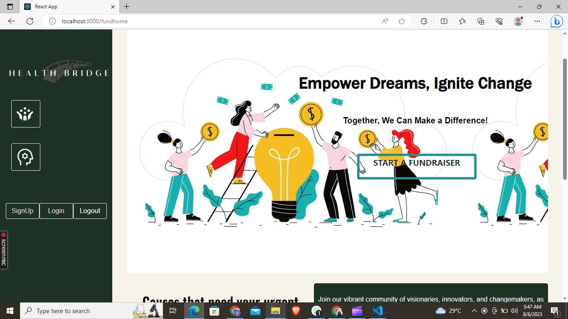
Task: Show hidden system tray icons
Action: [474, 311]
